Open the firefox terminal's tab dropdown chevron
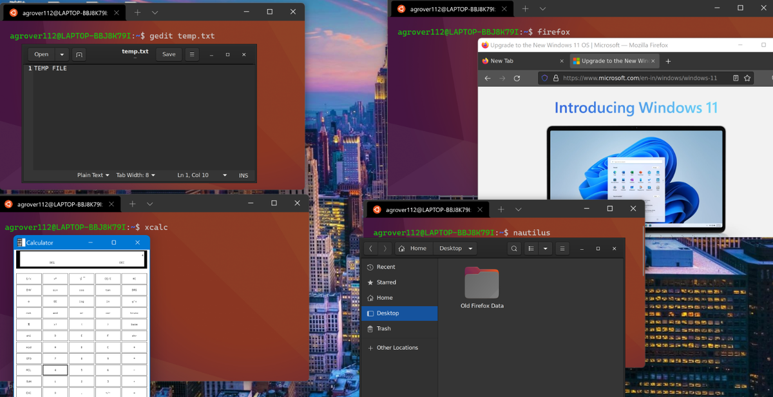Screen dimensions: 773x397 (x=542, y=8)
